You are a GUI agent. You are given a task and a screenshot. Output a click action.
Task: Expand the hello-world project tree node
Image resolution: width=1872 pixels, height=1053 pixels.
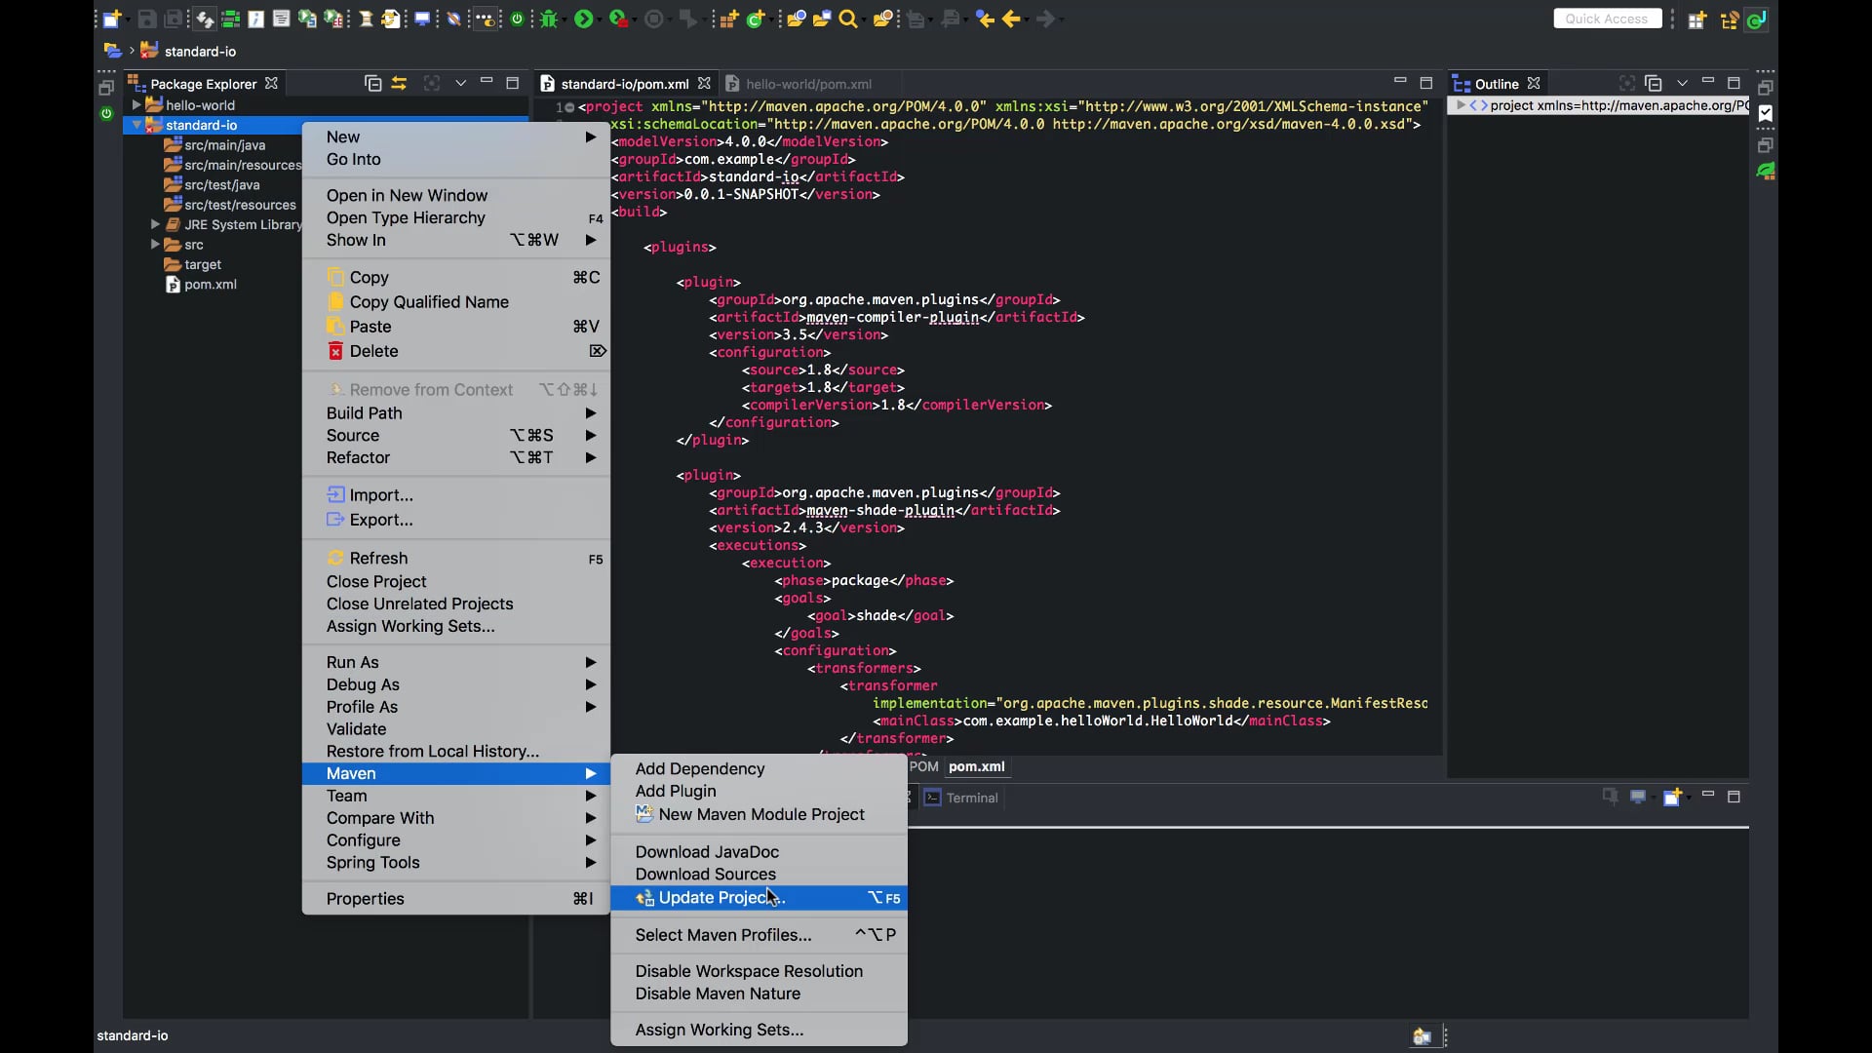(136, 105)
